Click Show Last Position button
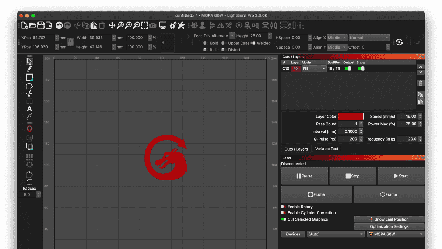The image size is (442, 249). coord(389,219)
